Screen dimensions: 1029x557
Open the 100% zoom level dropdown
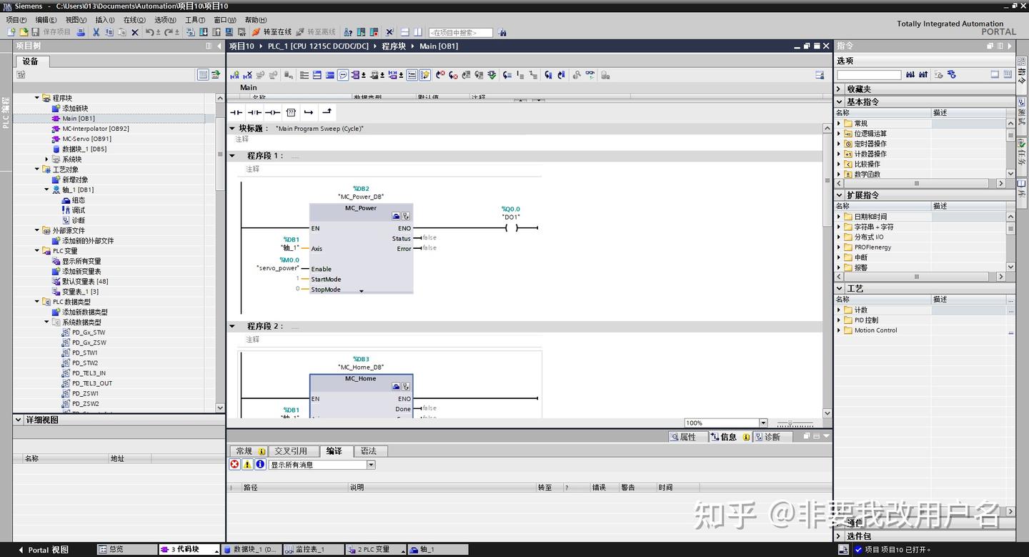click(x=763, y=422)
